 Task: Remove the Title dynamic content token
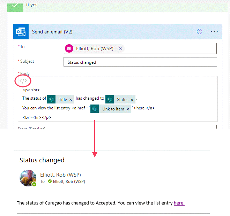[x=71, y=100]
